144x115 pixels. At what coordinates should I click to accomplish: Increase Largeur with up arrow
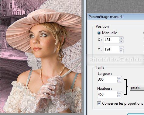119,78
